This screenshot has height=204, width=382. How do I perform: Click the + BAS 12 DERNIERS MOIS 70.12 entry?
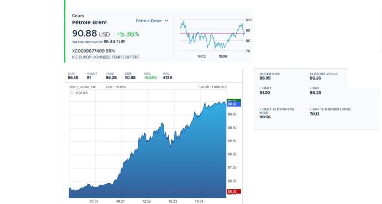[330, 112]
